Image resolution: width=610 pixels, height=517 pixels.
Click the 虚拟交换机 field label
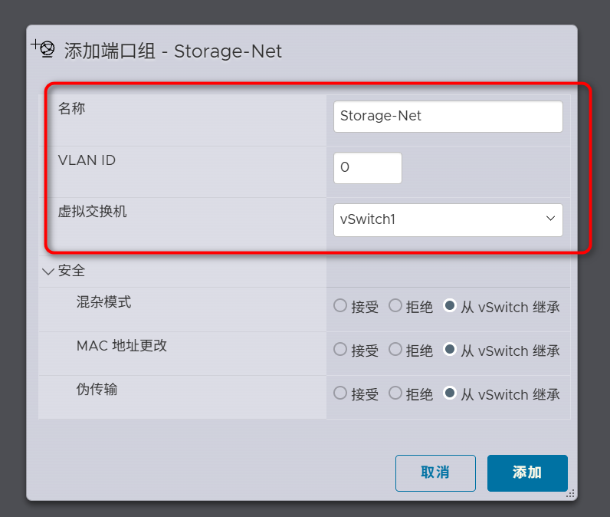pos(93,212)
